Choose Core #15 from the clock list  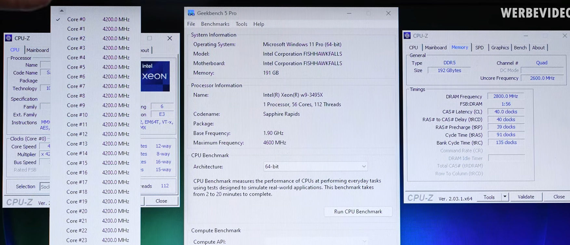[96, 163]
